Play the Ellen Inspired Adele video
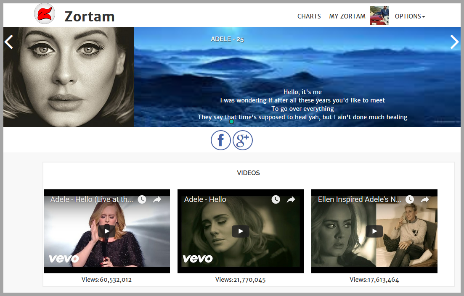This screenshot has height=296, width=464. click(x=374, y=231)
